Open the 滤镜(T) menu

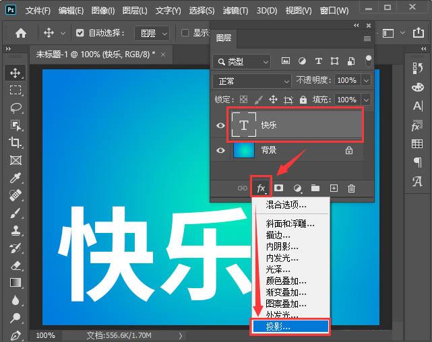pos(235,11)
